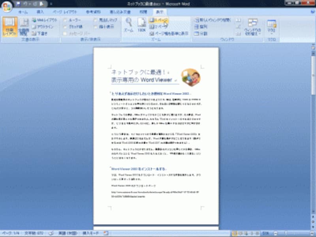
Task: Click the view side by side icon
Action: 238,20
